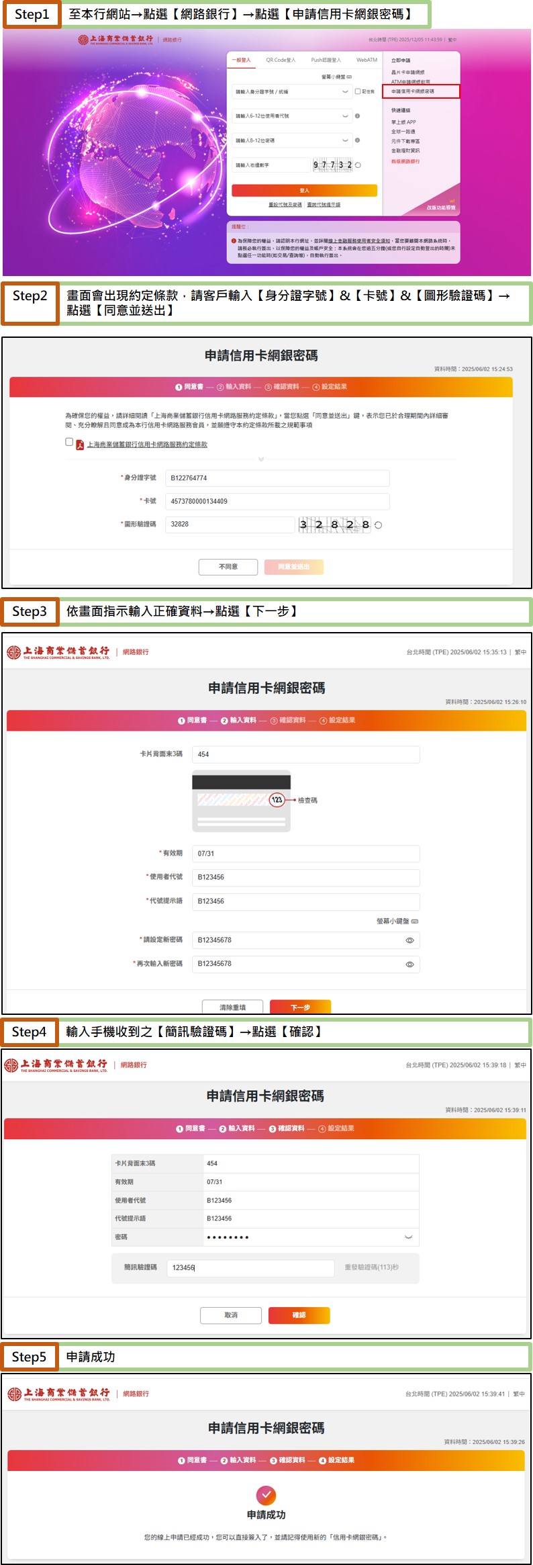Open 重設代號及密碼 link
This screenshot has height=1565, width=533.
coord(285,204)
